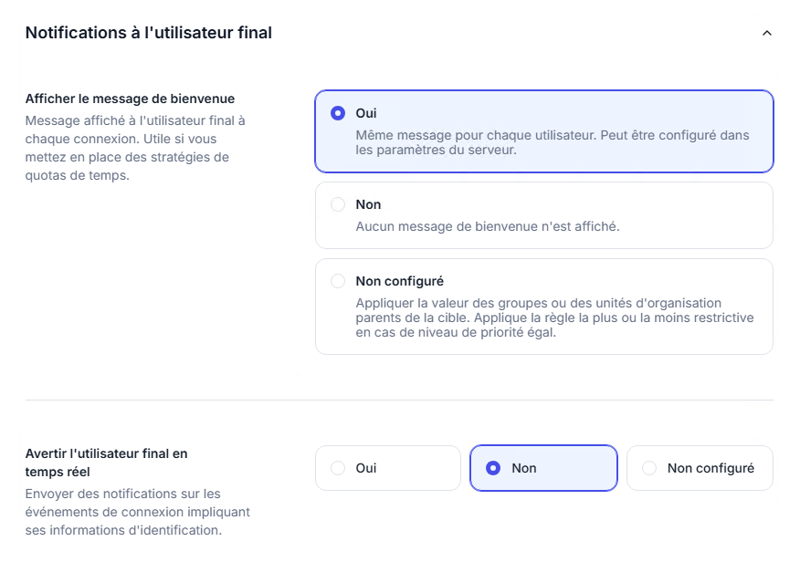Screen dimensions: 800x562
Task: Choose Non configuré radio for real-time alerts
Action: click(x=649, y=468)
